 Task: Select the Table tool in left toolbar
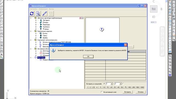click(x=2, y=52)
